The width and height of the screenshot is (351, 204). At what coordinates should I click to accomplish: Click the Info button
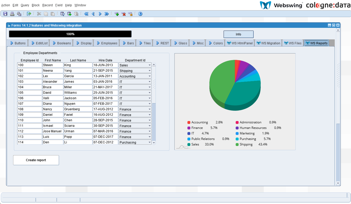(238, 34)
